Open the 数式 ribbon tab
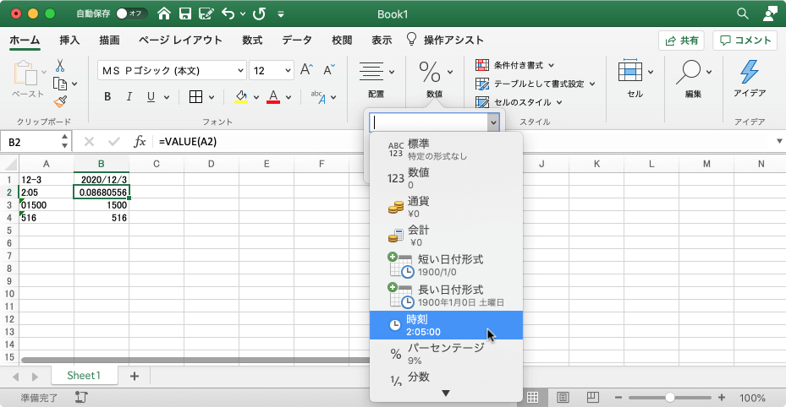Screen dimensions: 786x407 (252, 40)
